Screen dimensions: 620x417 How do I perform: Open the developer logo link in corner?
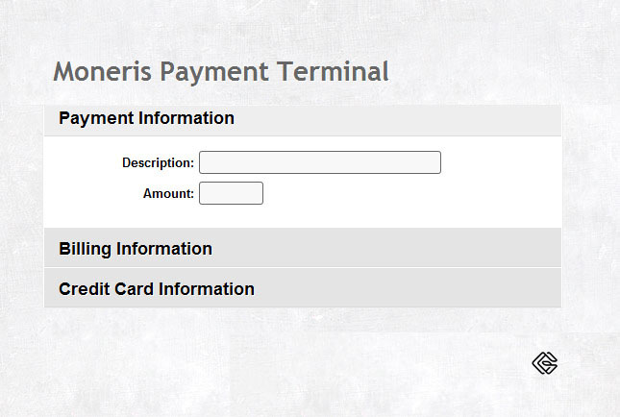click(545, 363)
